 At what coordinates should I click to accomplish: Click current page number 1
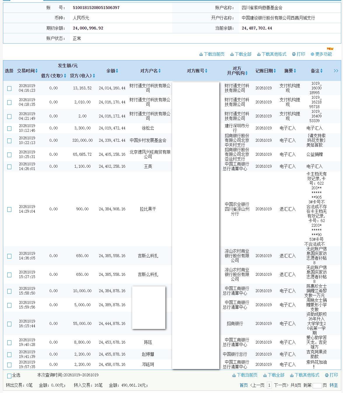(x=269, y=385)
